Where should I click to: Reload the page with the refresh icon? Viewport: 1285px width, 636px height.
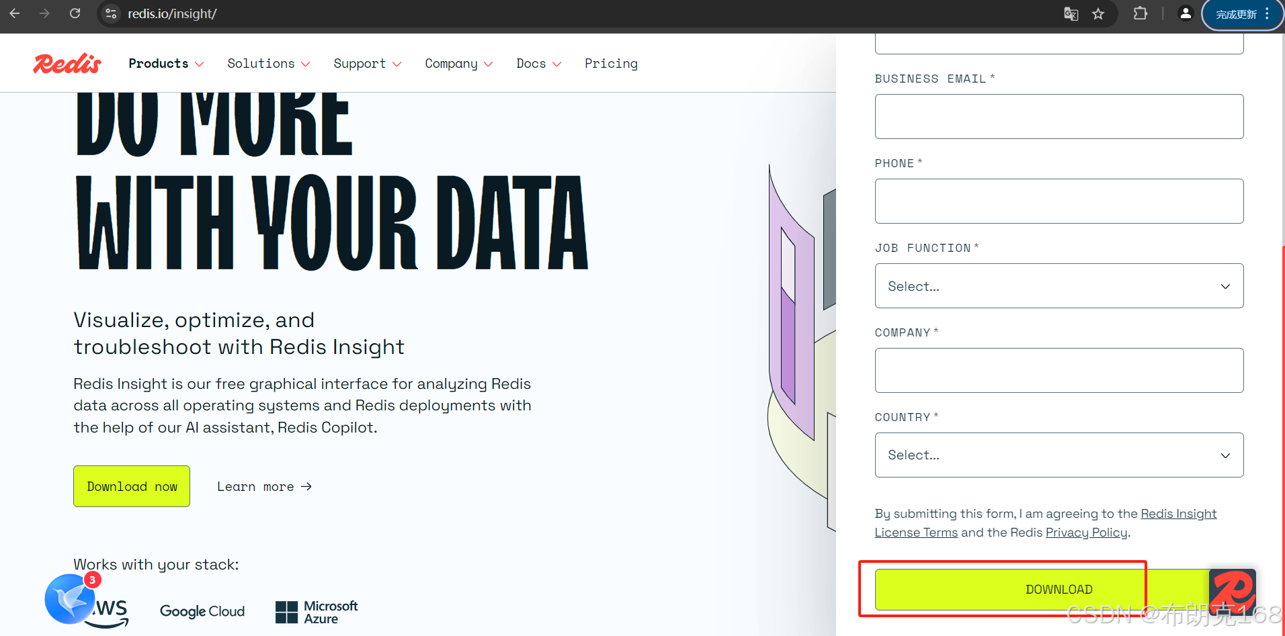(x=75, y=13)
